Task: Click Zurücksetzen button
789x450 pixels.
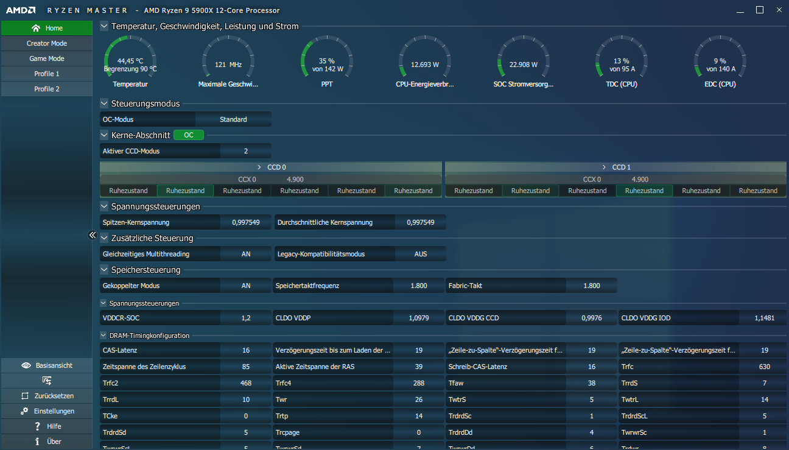Action: [47, 396]
